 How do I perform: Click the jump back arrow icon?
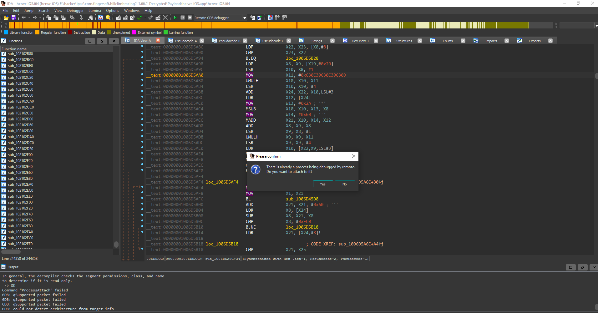point(24,18)
